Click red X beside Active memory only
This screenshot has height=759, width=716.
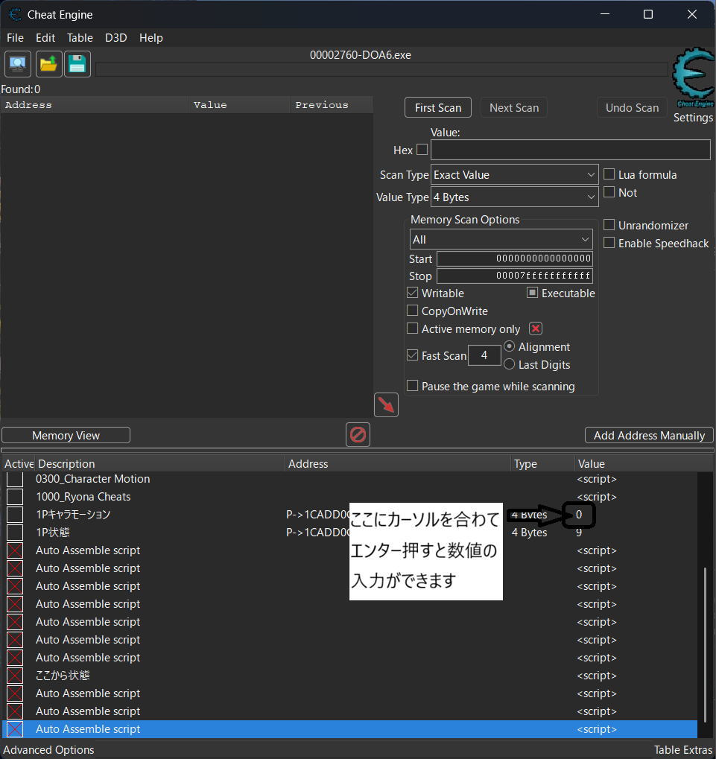[535, 328]
